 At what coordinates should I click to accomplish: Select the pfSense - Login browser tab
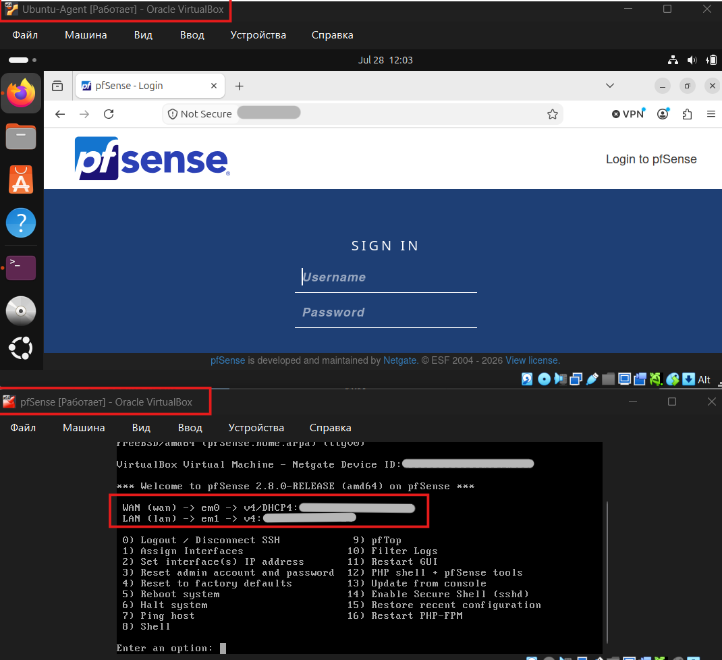pyautogui.click(x=150, y=86)
